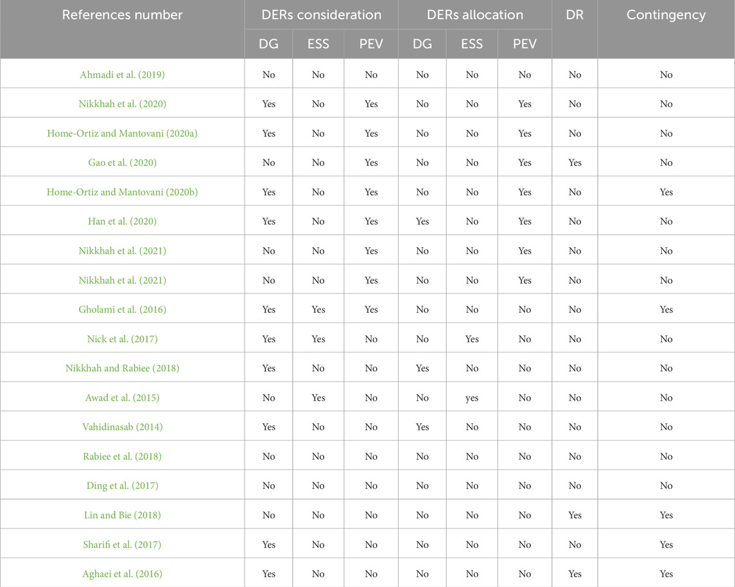Image resolution: width=735 pixels, height=587 pixels.
Task: Open the Han et al. (2020) reference
Action: pyautogui.click(x=123, y=222)
